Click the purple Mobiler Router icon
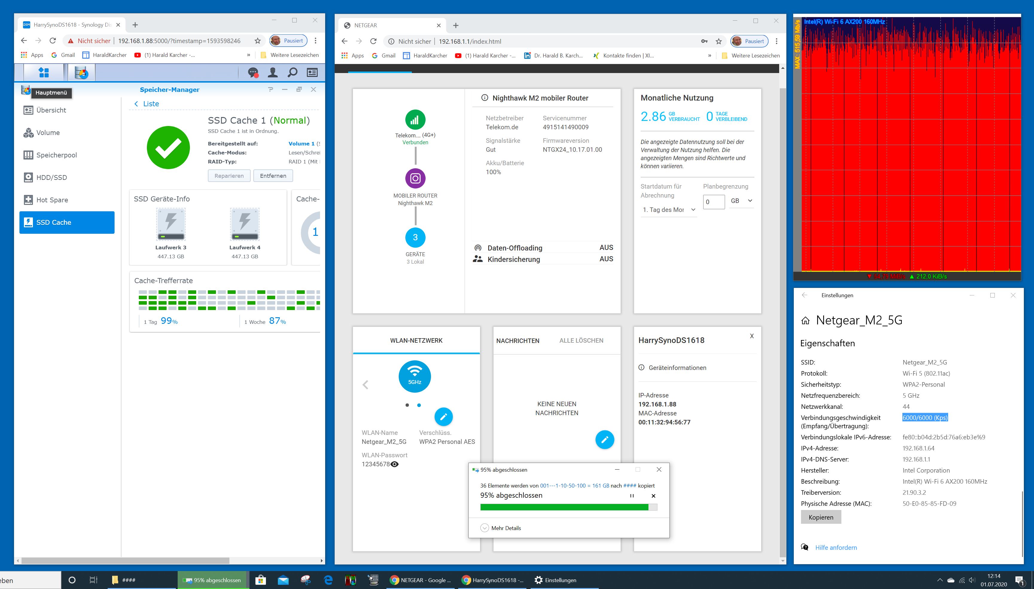The width and height of the screenshot is (1034, 589). point(415,178)
